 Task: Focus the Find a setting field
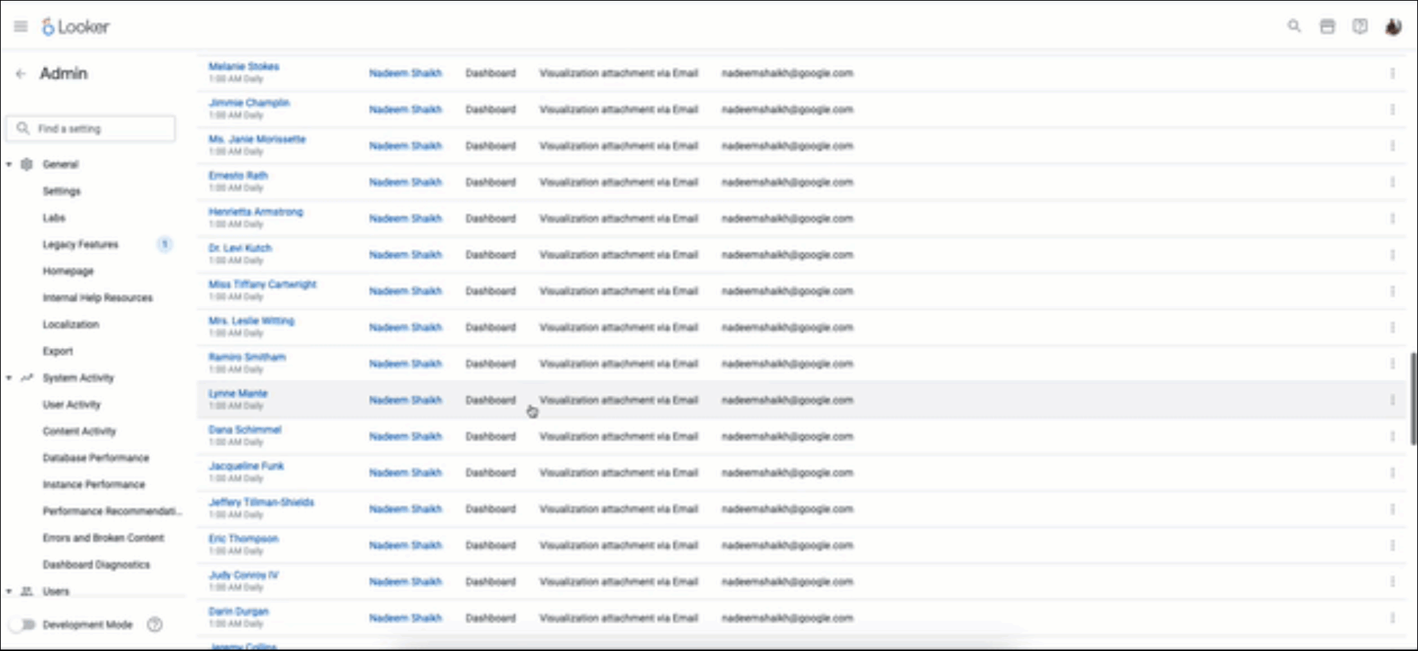pyautogui.click(x=91, y=128)
